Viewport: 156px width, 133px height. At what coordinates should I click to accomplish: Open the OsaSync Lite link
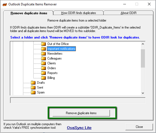click(79, 128)
